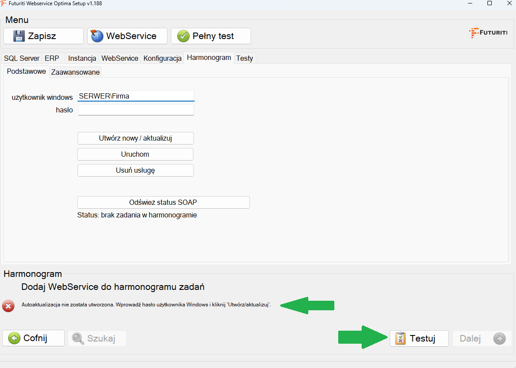This screenshot has height=368, width=516.
Task: Focus the hasło password field
Action: pyautogui.click(x=136, y=110)
